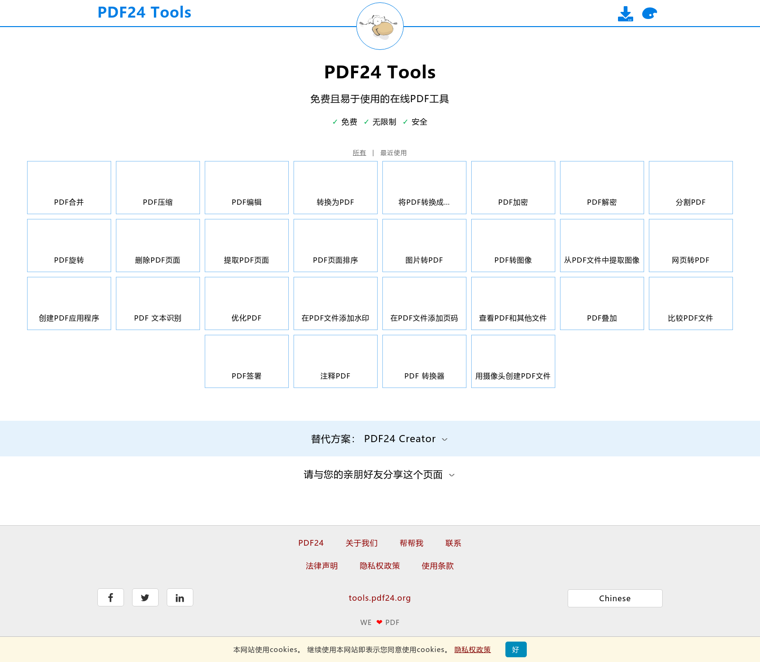The height and width of the screenshot is (662, 760).
Task: Click the PDF24 sheep mascot logo
Action: [x=380, y=26]
